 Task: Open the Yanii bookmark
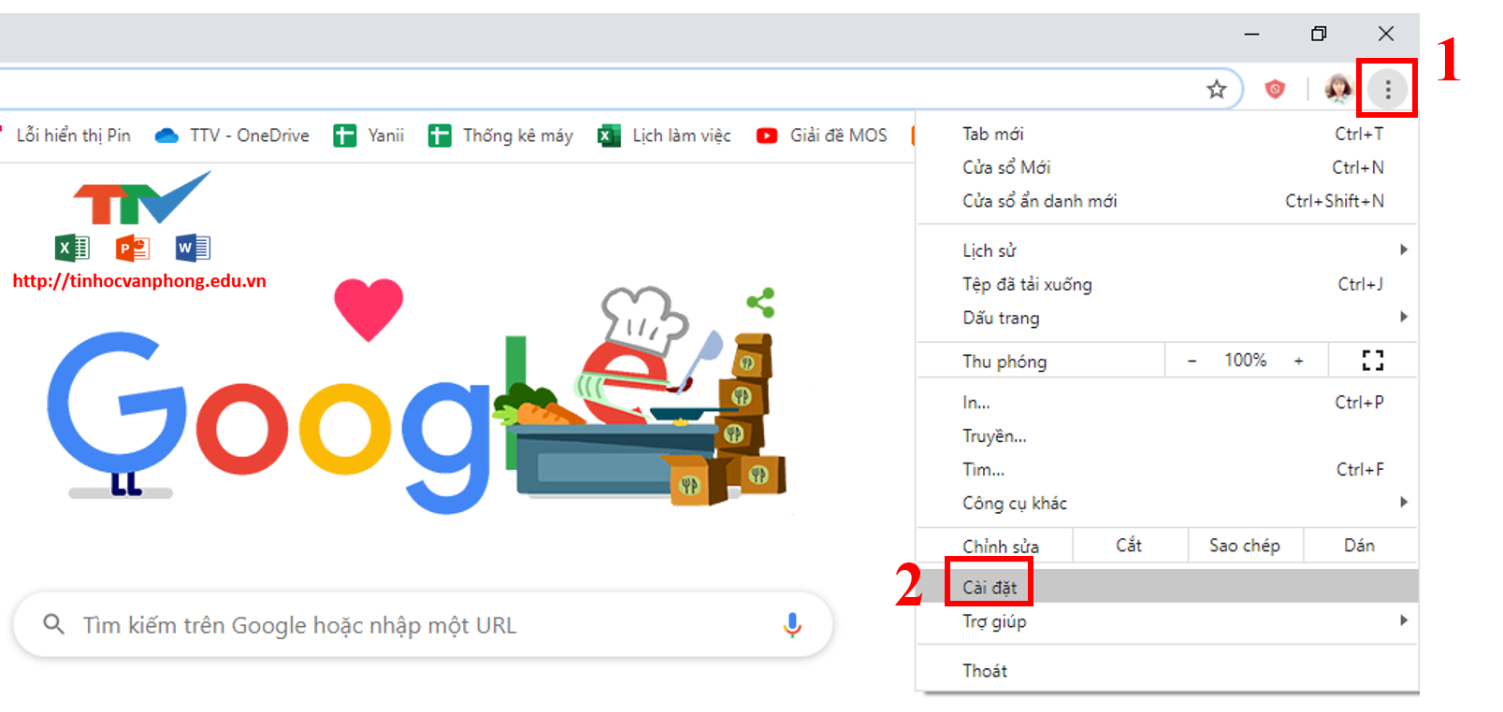click(369, 135)
